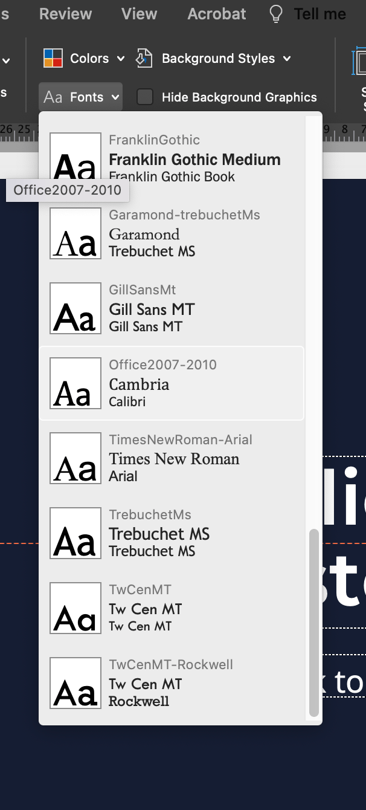The height and width of the screenshot is (810, 366).
Task: Select TwCenMT Aa preview thumbnail
Action: click(x=75, y=608)
